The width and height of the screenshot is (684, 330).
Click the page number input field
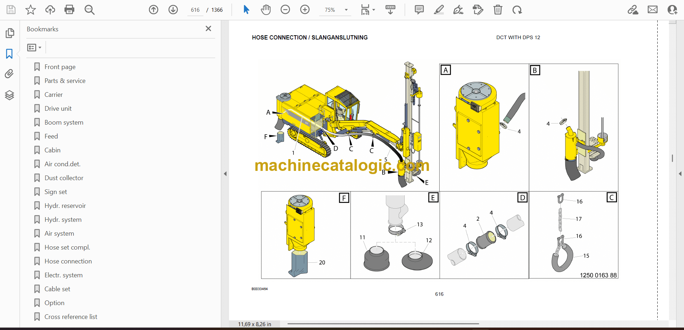pos(195,10)
